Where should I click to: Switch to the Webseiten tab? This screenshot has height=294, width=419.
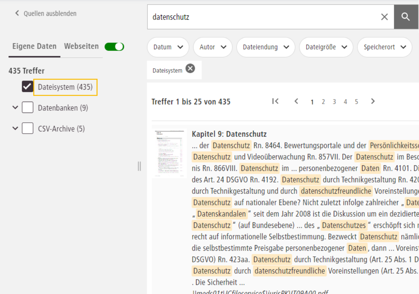(81, 46)
